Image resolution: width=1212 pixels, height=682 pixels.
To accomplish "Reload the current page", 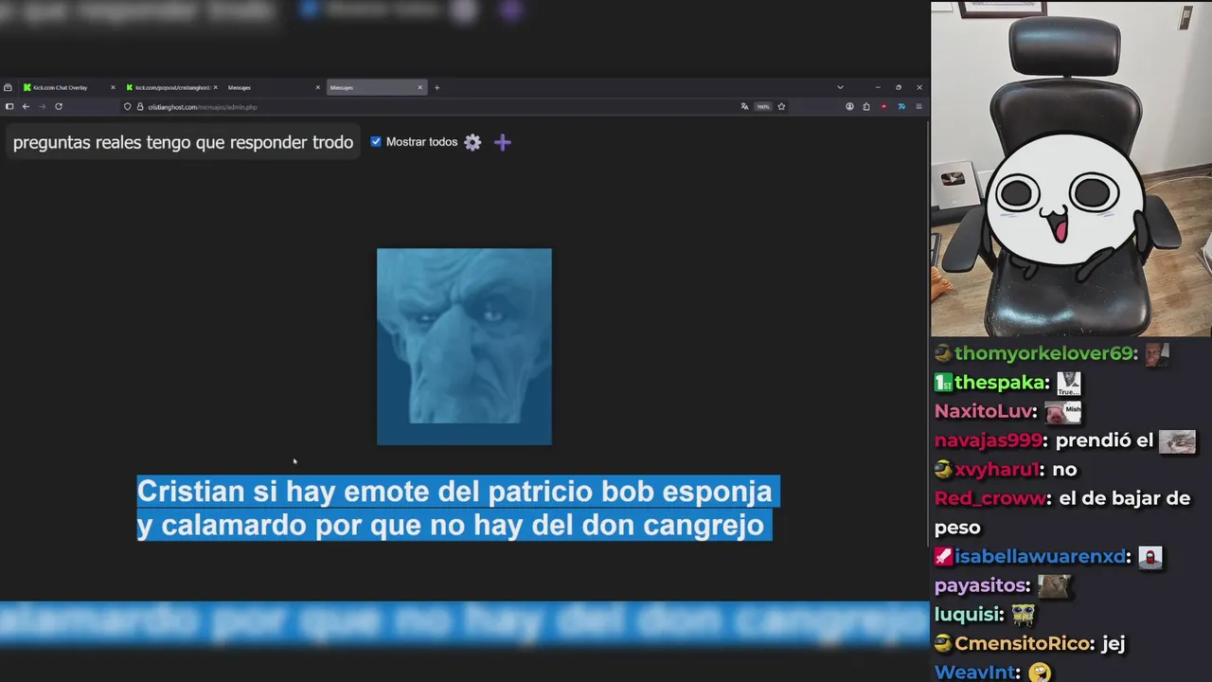I will point(58,106).
